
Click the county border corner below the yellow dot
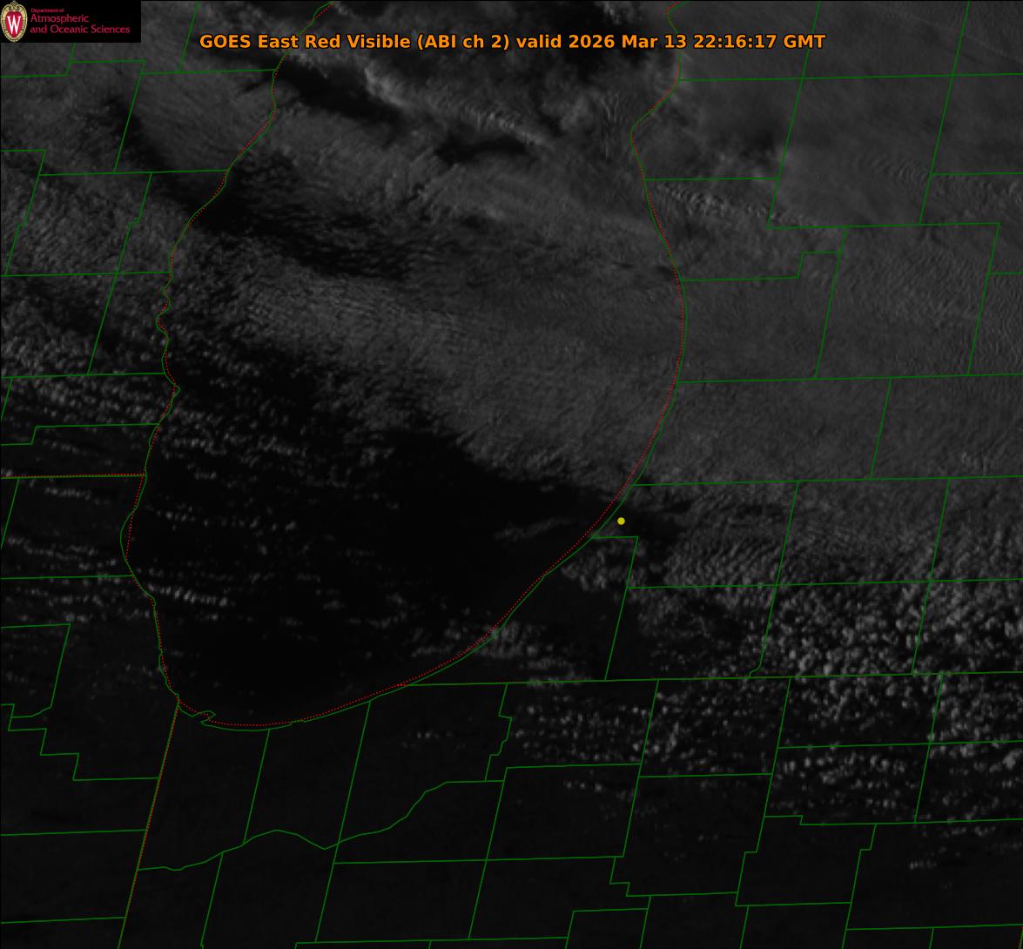pyautogui.click(x=636, y=537)
